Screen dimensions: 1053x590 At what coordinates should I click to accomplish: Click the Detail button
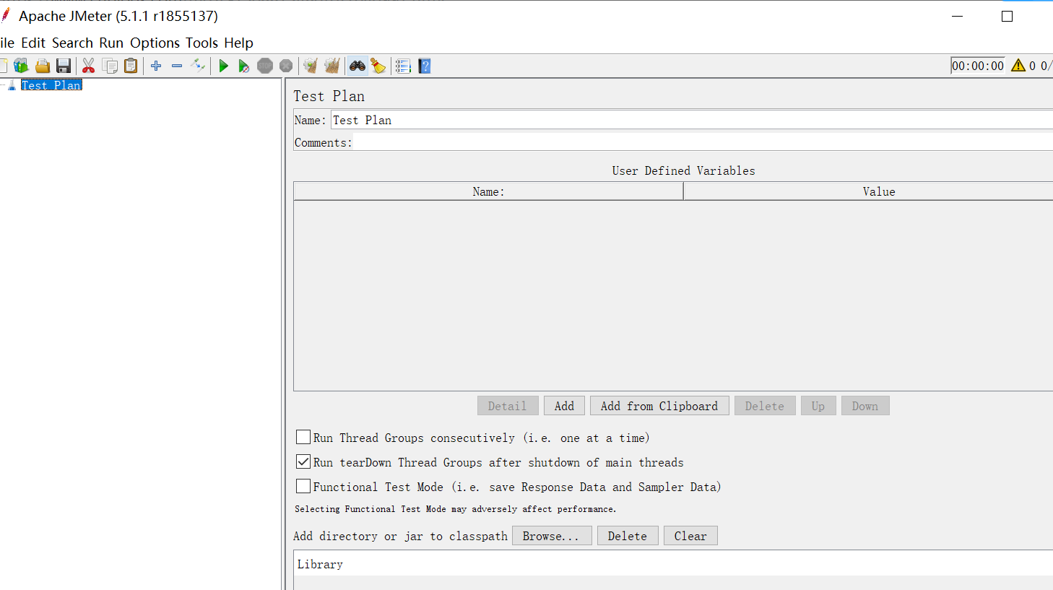tap(508, 406)
